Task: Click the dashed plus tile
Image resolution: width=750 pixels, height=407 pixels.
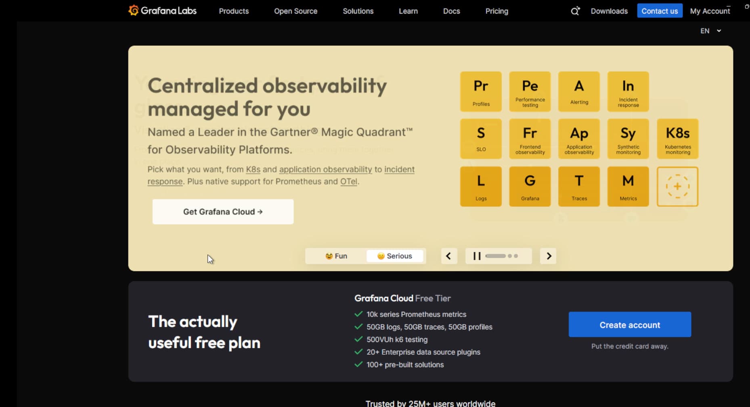Action: [678, 187]
